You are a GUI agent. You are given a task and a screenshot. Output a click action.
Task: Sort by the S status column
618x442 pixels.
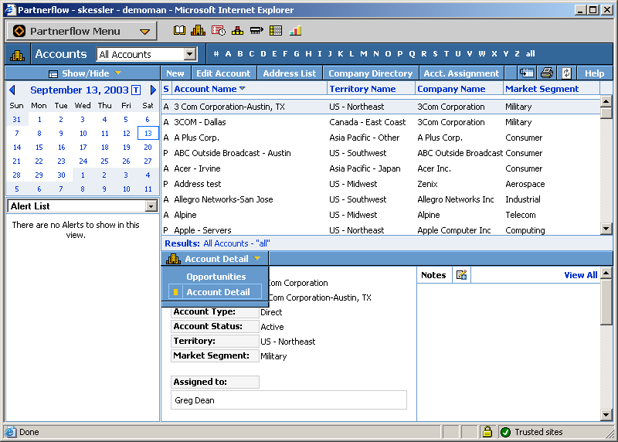[x=166, y=89]
